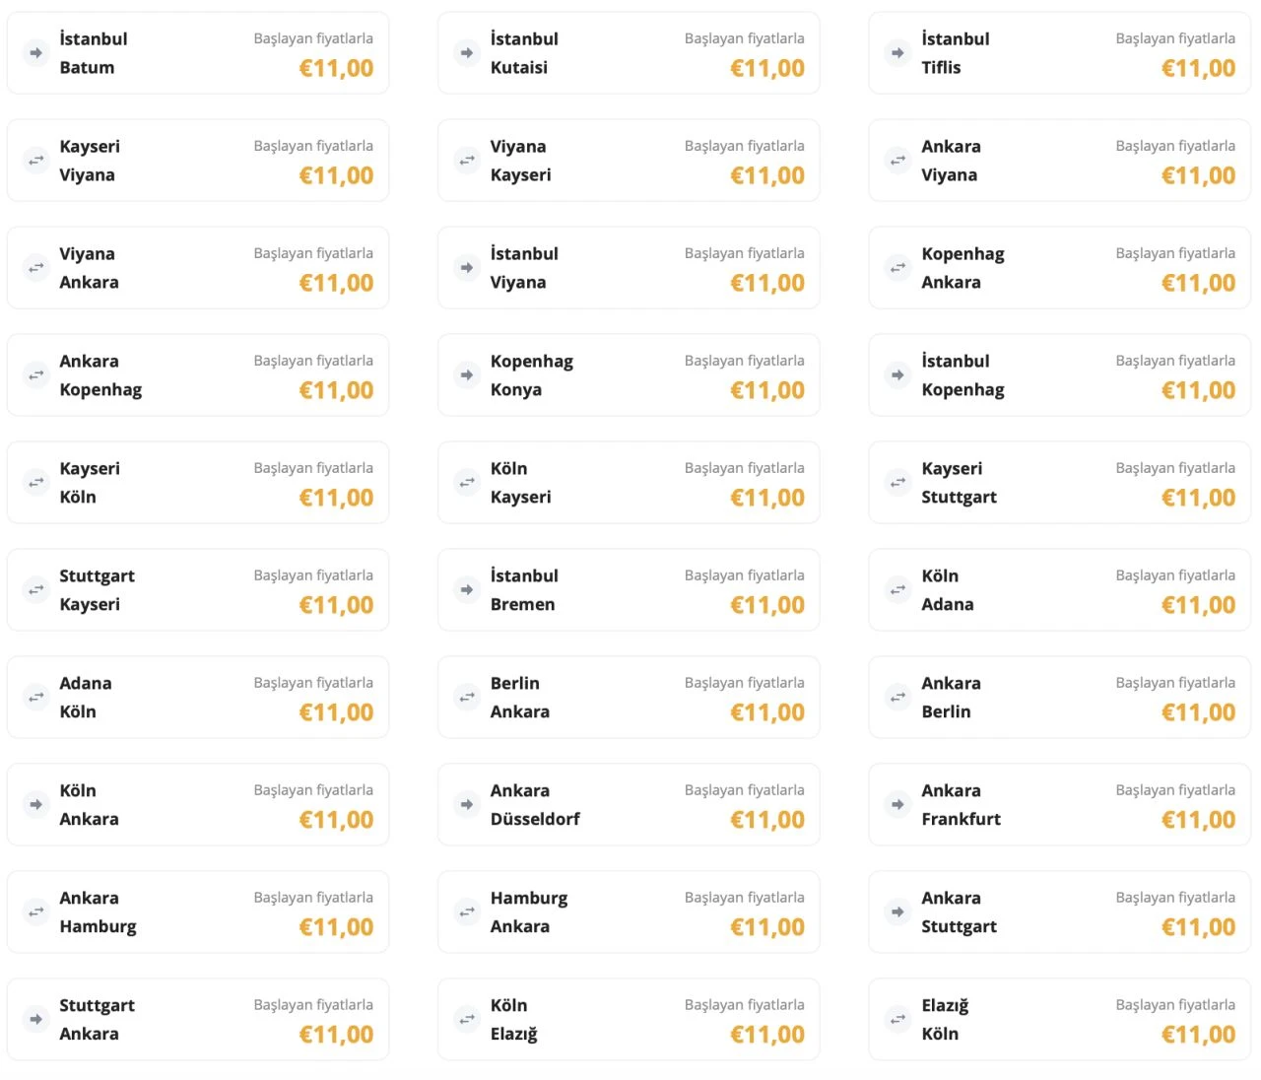Choose the İstanbul to Kopenhag route

click(1059, 375)
